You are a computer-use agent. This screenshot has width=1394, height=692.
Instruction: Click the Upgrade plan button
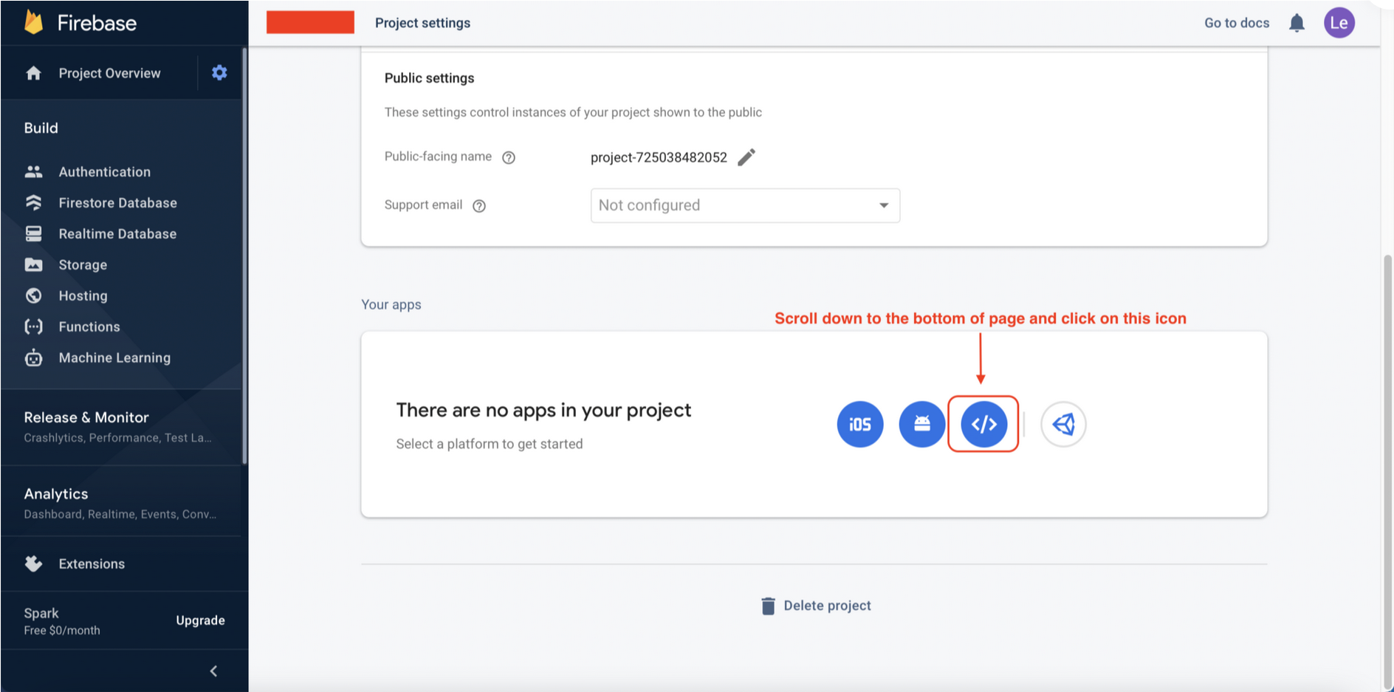tap(200, 620)
